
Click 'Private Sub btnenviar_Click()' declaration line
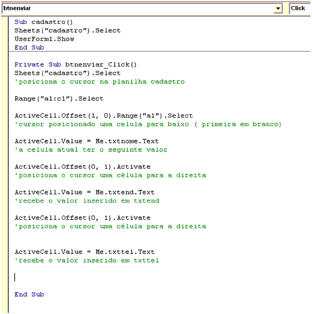pos(75,64)
